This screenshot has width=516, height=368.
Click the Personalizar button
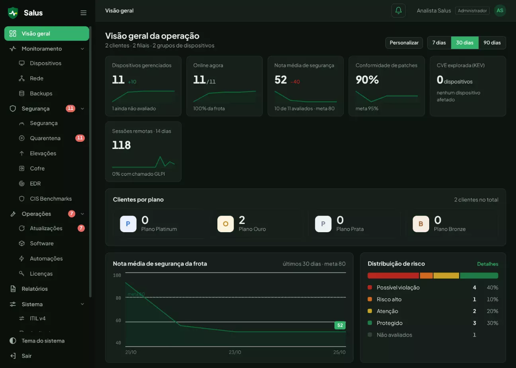pos(404,43)
